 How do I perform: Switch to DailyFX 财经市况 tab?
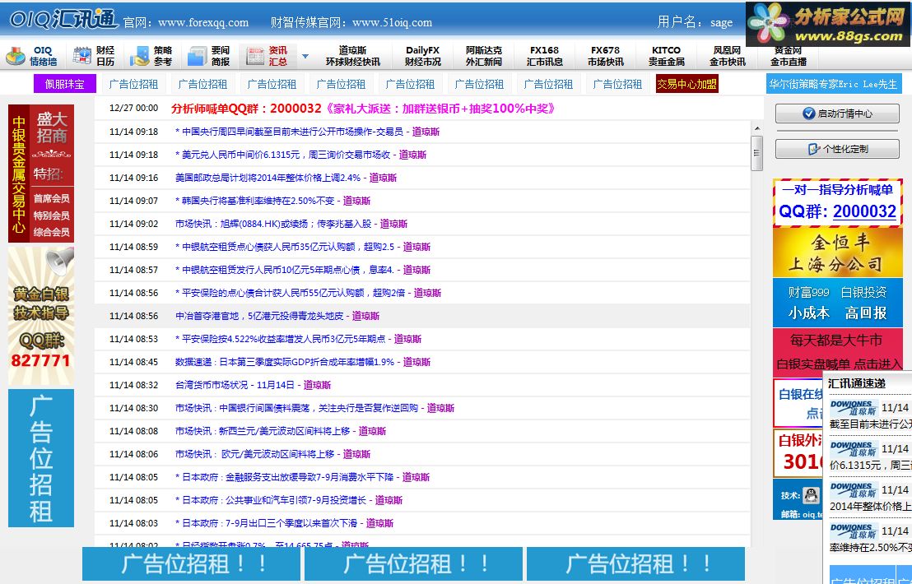tap(423, 56)
